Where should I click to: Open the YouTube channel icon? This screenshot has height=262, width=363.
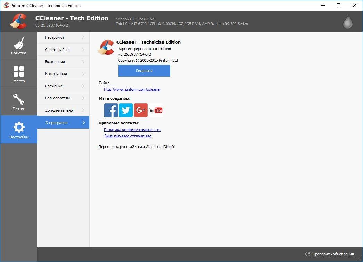155,110
